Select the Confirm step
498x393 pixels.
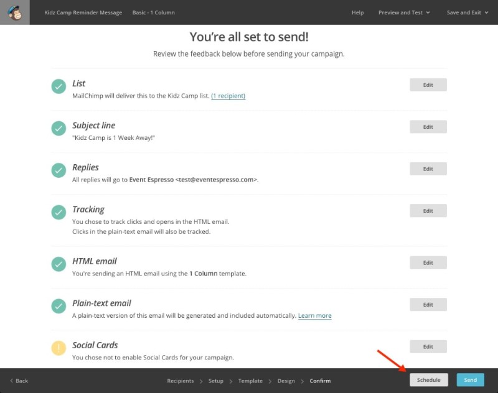tap(320, 381)
